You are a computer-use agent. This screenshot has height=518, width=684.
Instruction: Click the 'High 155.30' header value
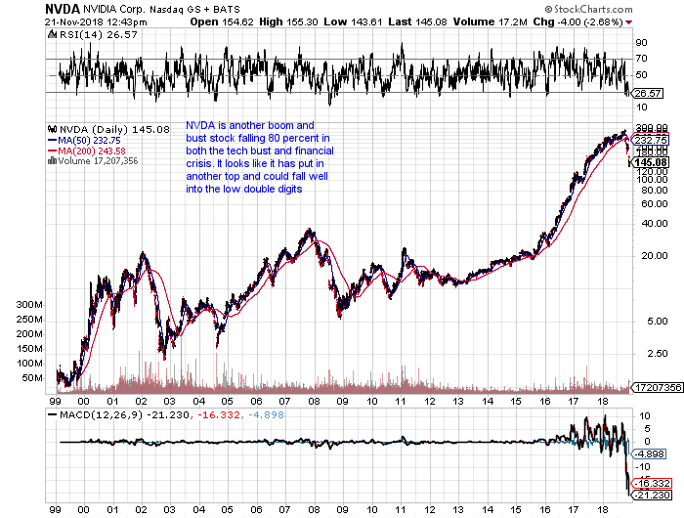288,22
